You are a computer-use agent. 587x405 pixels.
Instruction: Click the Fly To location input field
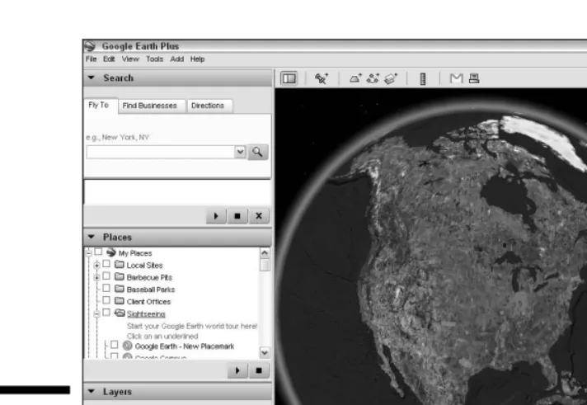click(161, 152)
